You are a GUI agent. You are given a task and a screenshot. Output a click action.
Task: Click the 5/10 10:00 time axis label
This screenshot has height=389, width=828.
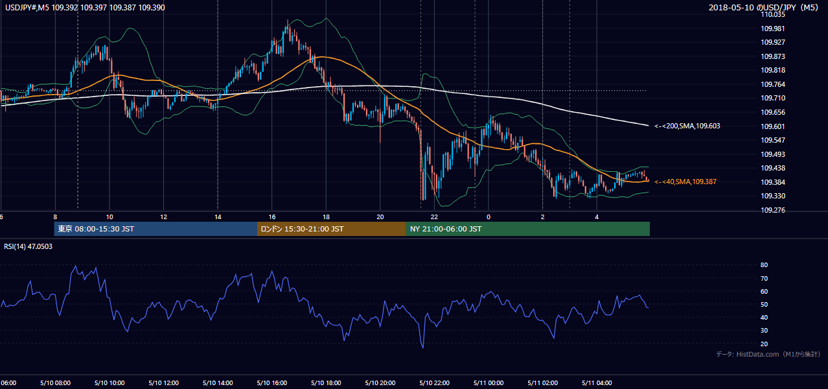click(109, 383)
